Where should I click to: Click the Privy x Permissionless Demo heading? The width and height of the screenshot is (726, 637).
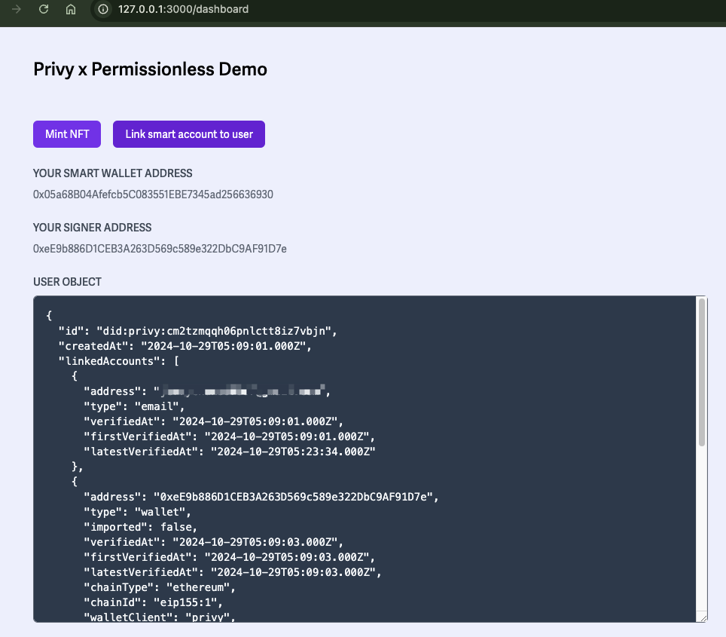click(150, 69)
